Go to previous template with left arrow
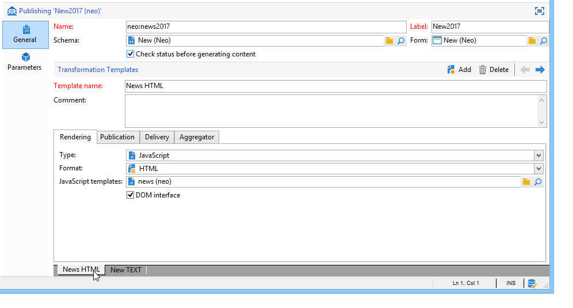This screenshot has height=308, width=573. click(x=525, y=70)
